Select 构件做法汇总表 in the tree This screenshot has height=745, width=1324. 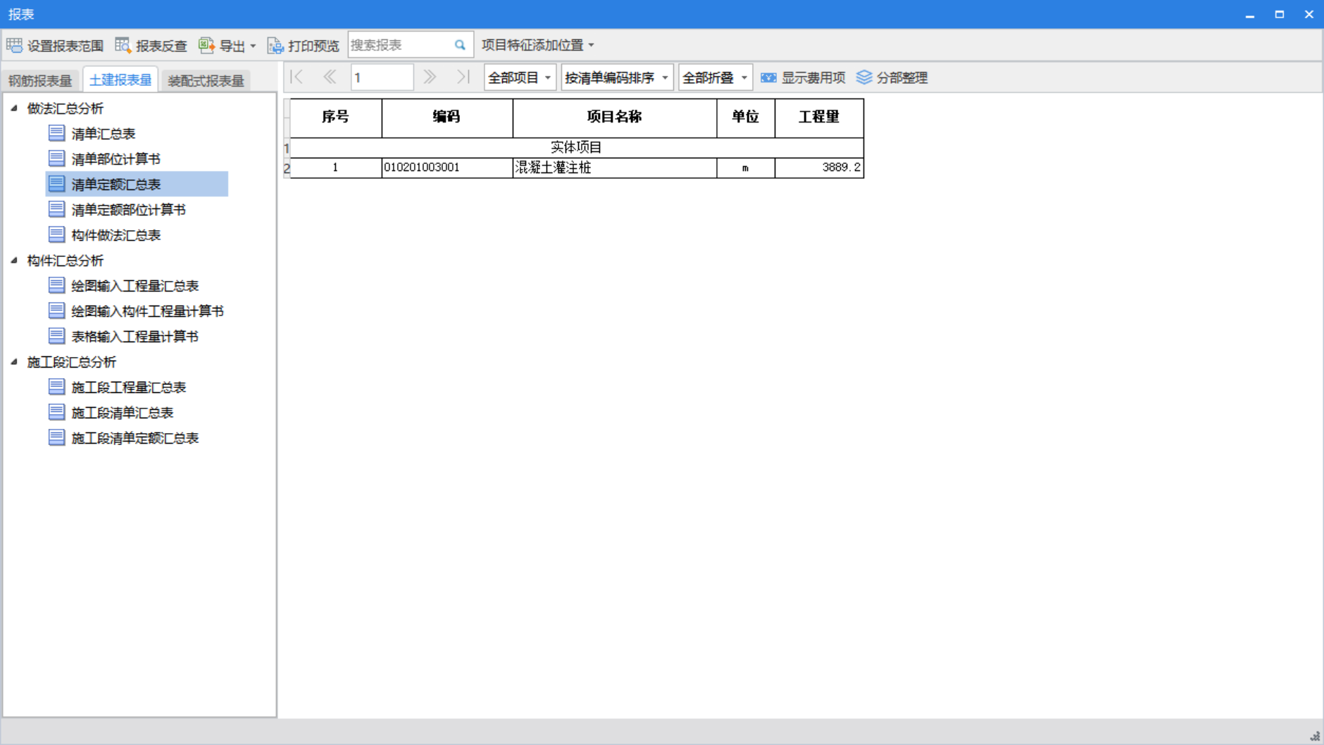click(116, 234)
